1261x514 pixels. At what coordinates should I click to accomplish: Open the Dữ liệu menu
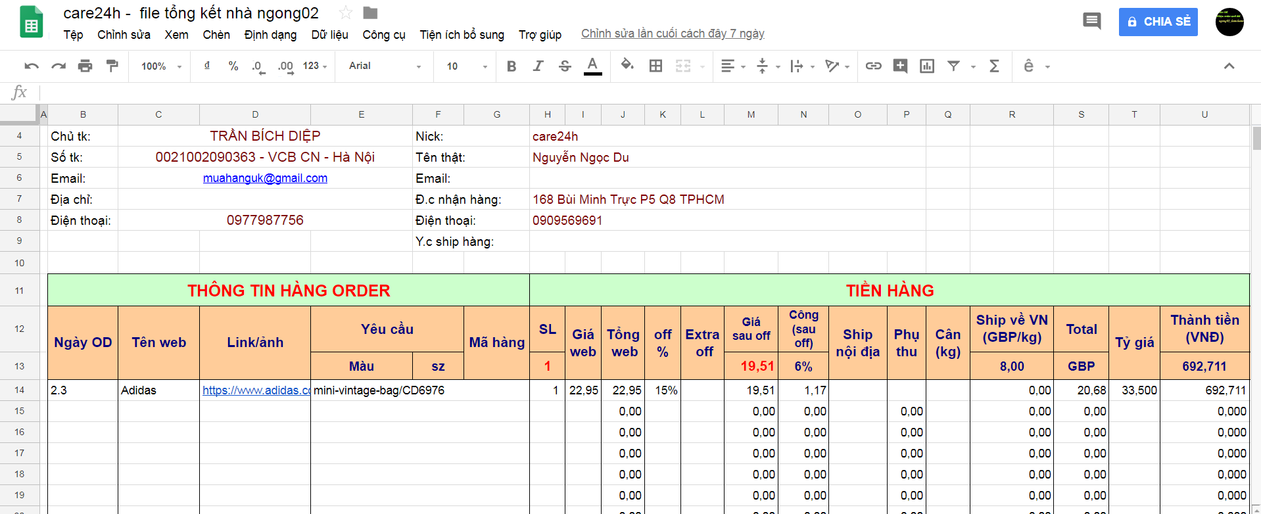tap(329, 35)
